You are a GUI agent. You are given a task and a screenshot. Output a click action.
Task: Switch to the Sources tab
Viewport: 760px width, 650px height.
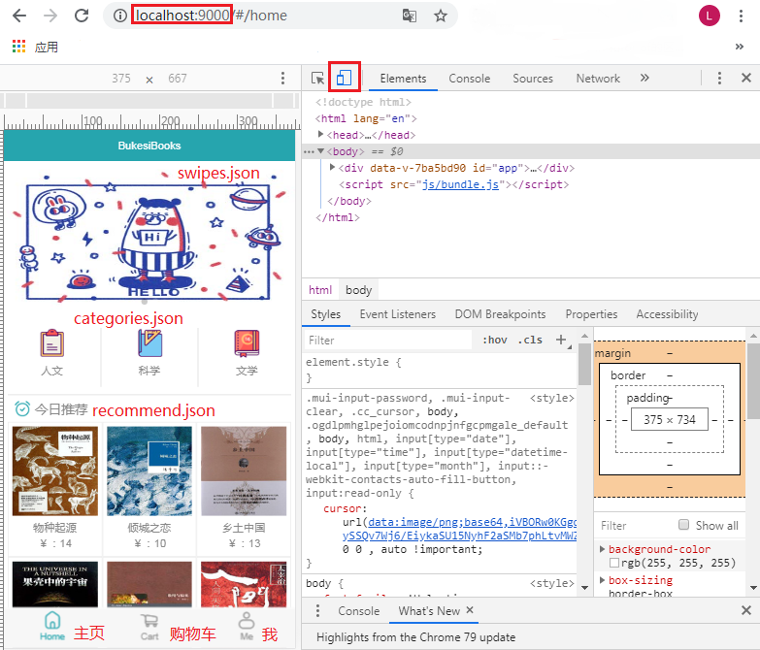click(x=533, y=79)
